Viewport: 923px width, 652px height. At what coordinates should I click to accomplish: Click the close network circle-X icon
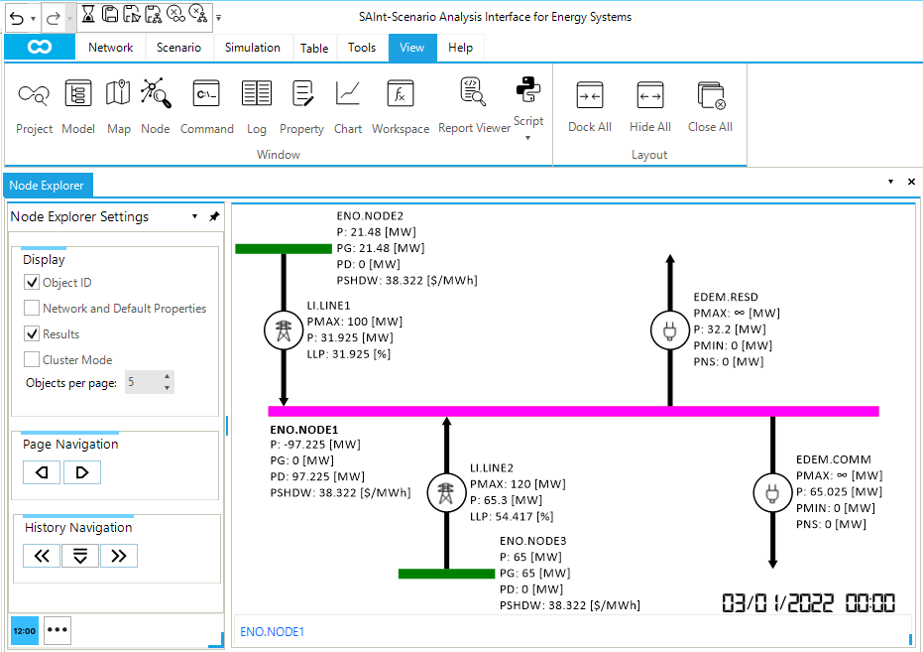click(x=198, y=14)
